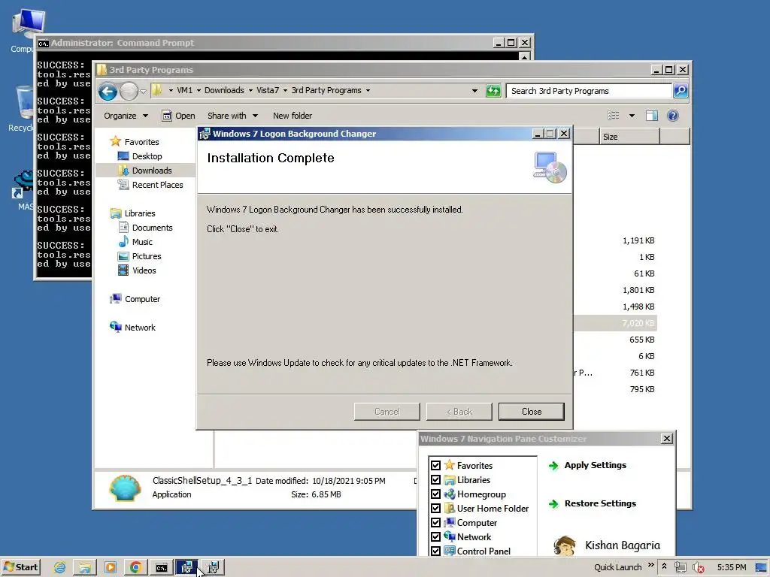The width and height of the screenshot is (770, 577).
Task: Click second installer icon on taskbar
Action: 213,568
